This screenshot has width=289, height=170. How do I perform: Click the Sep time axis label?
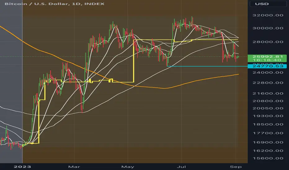pyautogui.click(x=236, y=167)
